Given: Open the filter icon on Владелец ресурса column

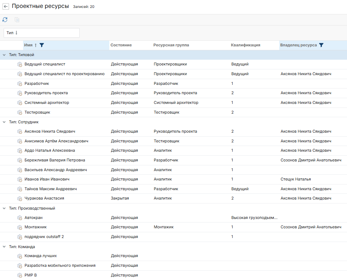Looking at the screenshot, I should pos(321,45).
